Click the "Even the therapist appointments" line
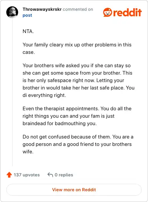This screenshot has height=202, width=148. tap(77, 108)
